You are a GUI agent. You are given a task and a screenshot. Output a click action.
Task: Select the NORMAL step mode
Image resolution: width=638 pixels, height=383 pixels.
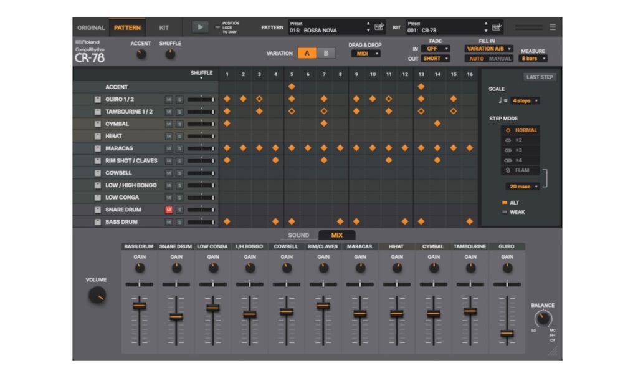(x=522, y=130)
